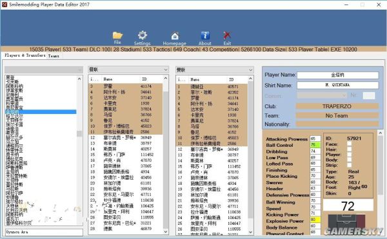Click the search box below names list
This screenshot has height=239, width=387.
coord(44,232)
